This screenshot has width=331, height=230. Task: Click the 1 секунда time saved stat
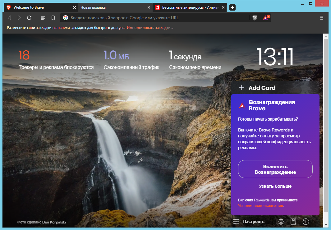[x=185, y=55]
